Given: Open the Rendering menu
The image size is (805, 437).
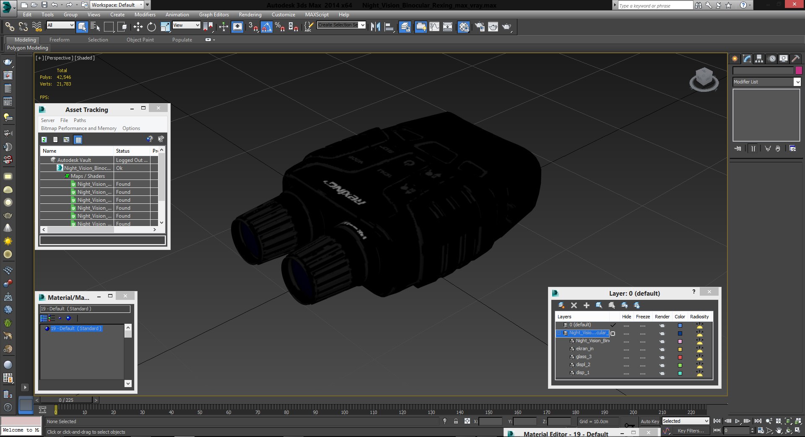Looking at the screenshot, I should pos(250,15).
